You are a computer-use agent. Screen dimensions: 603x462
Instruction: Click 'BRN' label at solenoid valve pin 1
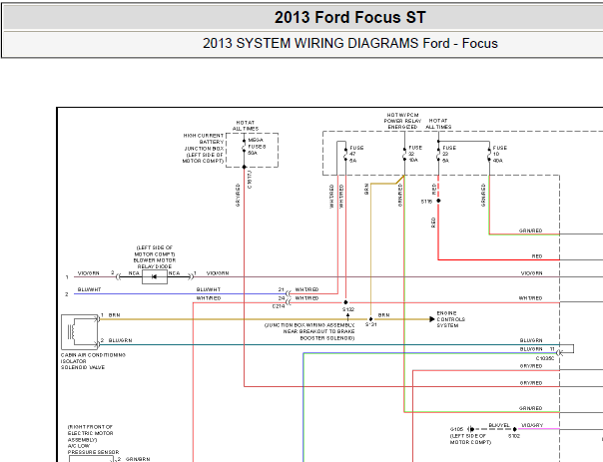point(114,315)
